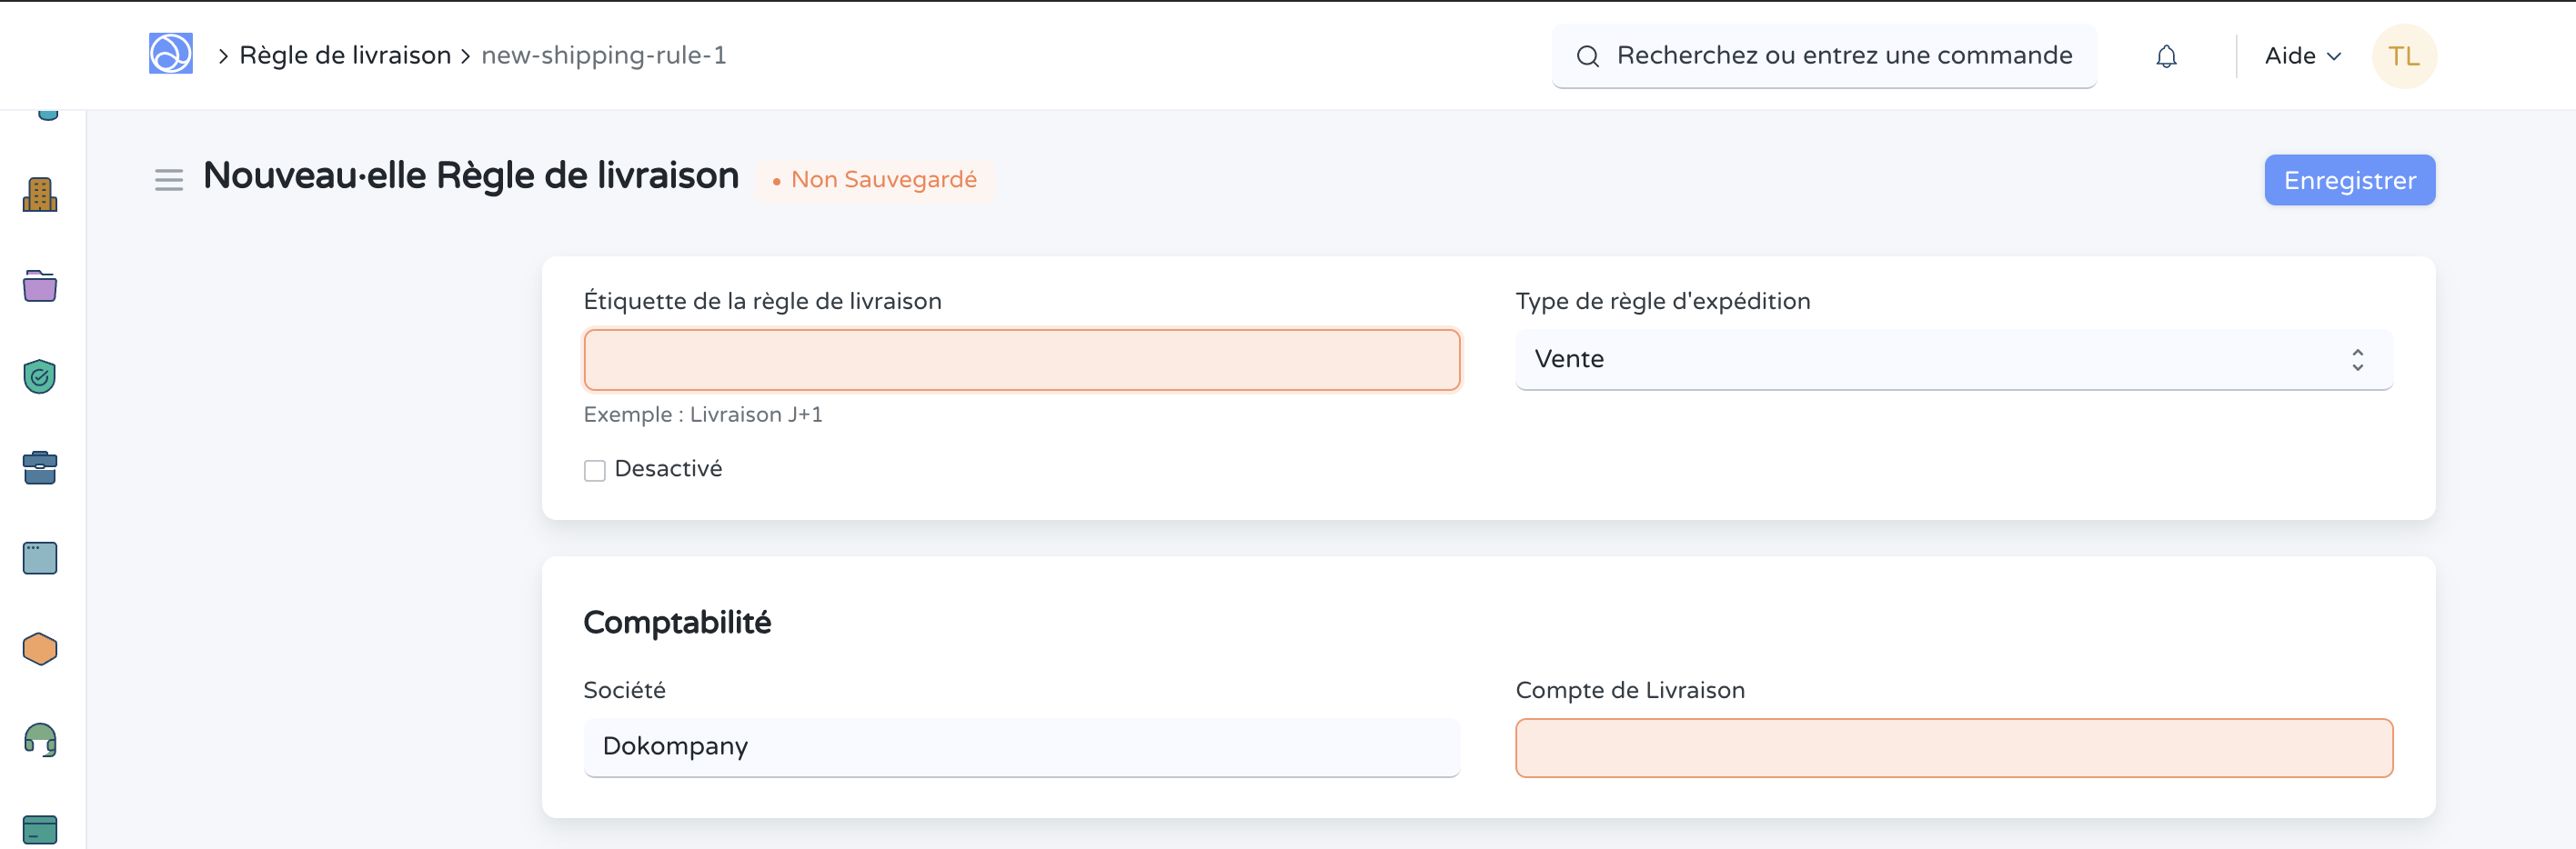Click the blue window sidebar icon
The width and height of the screenshot is (2576, 849).
click(40, 558)
